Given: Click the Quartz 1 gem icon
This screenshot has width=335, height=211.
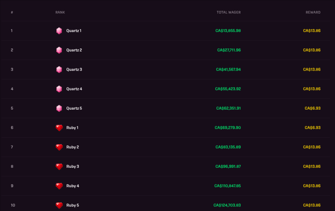Looking at the screenshot, I should click(59, 31).
